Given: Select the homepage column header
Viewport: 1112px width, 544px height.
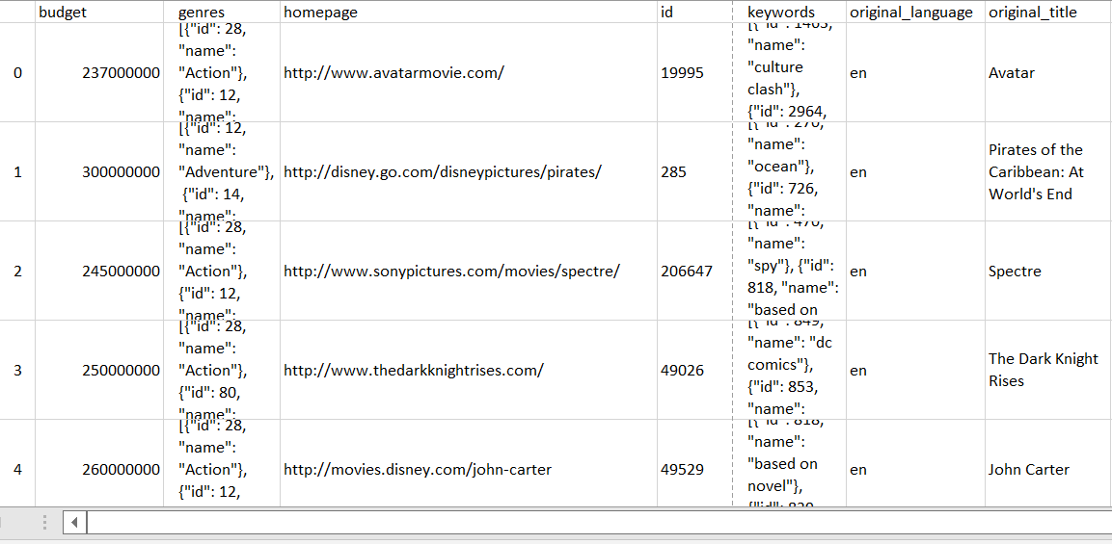Looking at the screenshot, I should pyautogui.click(x=320, y=13).
